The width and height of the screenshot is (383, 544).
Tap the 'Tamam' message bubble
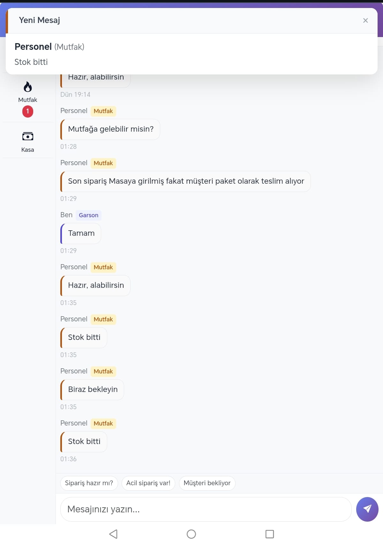pos(81,234)
